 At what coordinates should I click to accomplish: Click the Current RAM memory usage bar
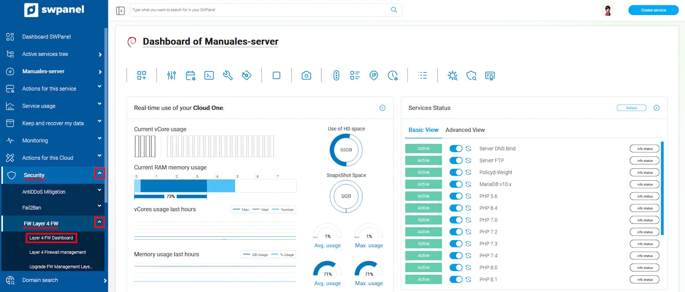pyautogui.click(x=185, y=186)
